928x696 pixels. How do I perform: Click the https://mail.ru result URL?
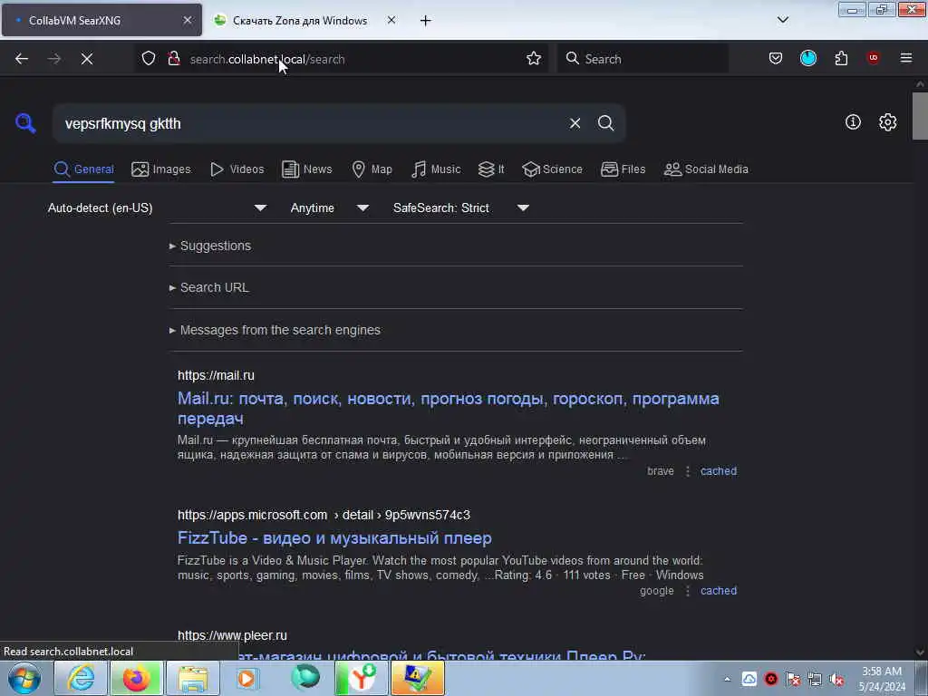point(216,375)
